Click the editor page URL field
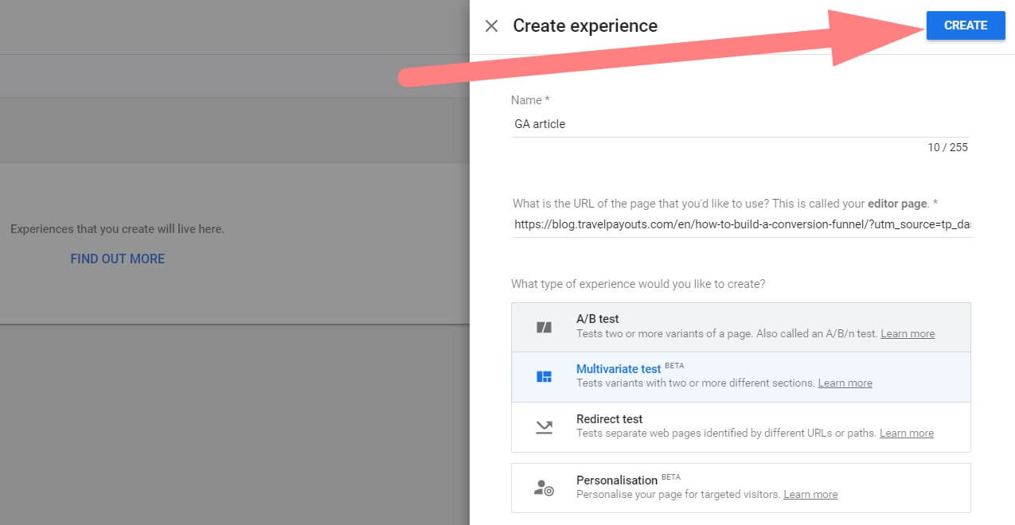Image resolution: width=1015 pixels, height=525 pixels. coord(740,224)
